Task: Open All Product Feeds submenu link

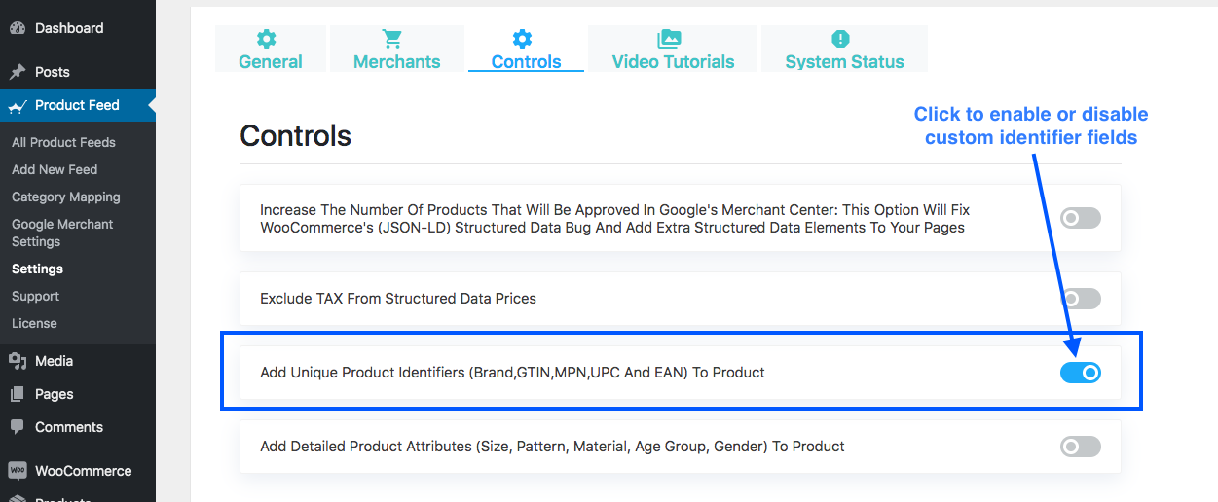Action: [x=63, y=142]
